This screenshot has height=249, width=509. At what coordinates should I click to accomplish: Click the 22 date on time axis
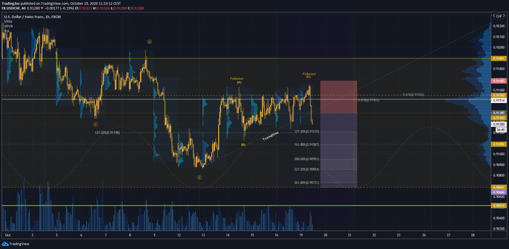(x=374, y=235)
